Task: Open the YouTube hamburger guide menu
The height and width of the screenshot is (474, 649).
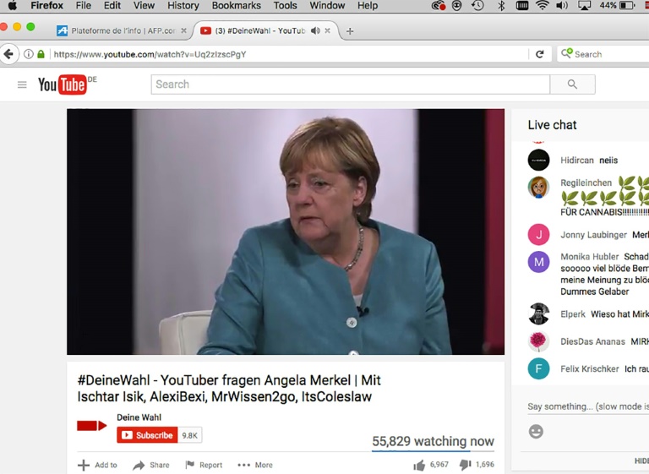Action: pyautogui.click(x=22, y=84)
